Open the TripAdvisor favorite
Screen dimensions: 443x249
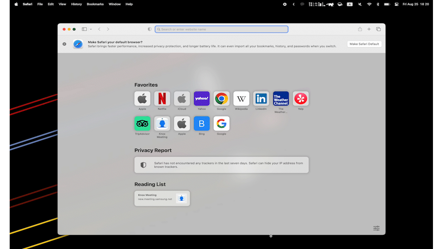click(x=142, y=123)
